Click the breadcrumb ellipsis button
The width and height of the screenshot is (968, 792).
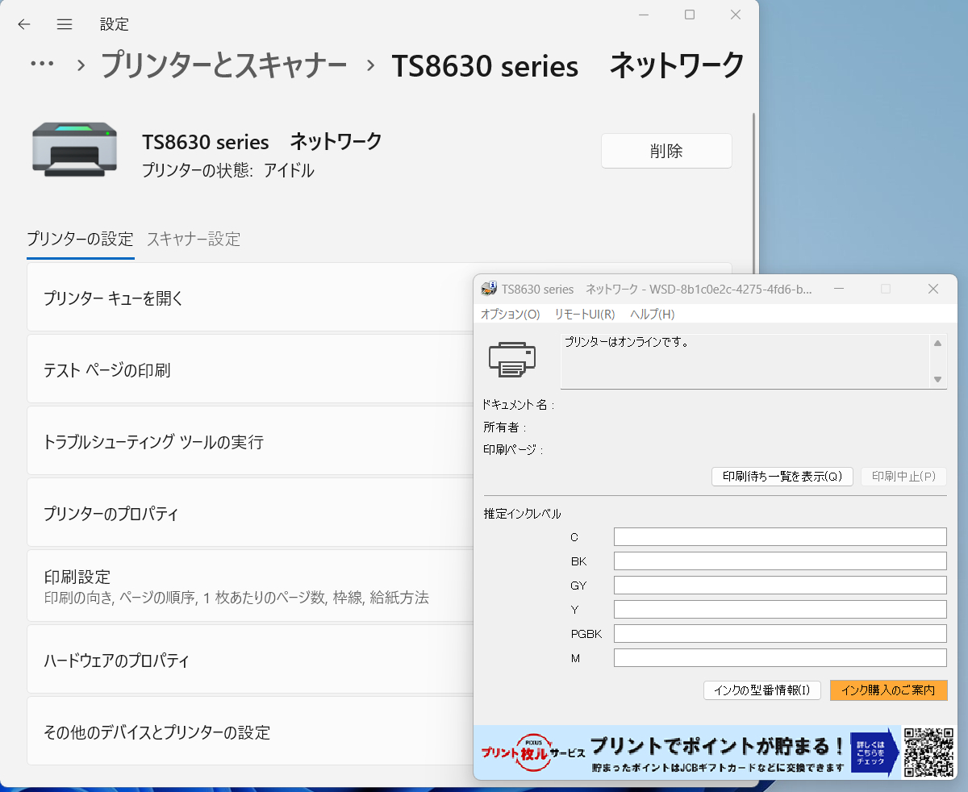(41, 65)
